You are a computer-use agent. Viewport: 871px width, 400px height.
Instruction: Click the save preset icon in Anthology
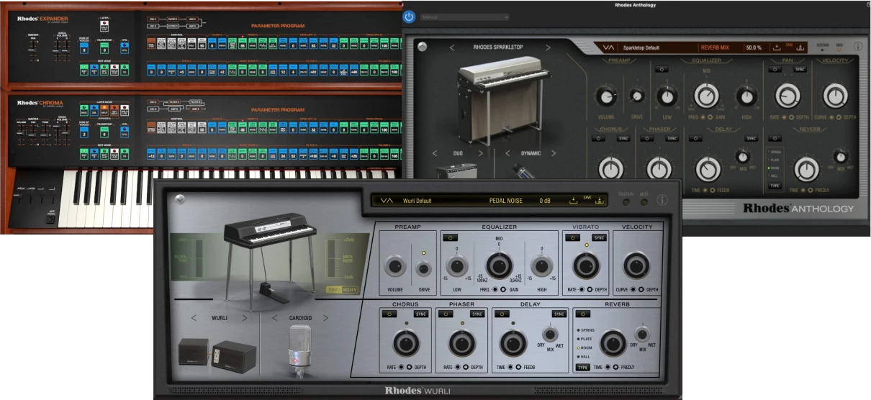click(x=800, y=47)
